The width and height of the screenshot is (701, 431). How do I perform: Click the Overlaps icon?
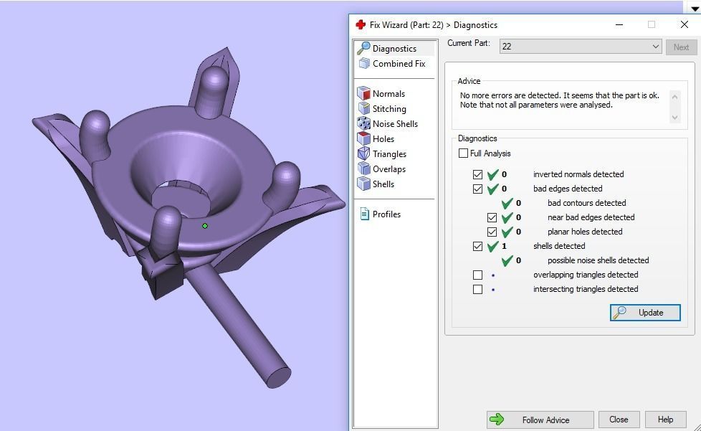[363, 169]
